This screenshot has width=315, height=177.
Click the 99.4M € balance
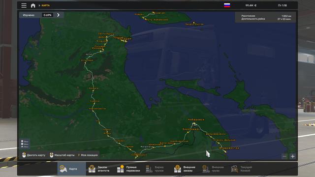coord(251,5)
